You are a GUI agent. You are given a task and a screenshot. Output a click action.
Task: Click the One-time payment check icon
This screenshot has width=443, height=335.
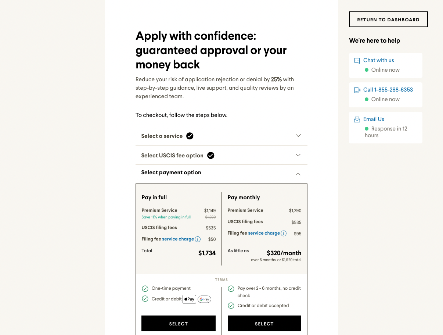coord(145,289)
